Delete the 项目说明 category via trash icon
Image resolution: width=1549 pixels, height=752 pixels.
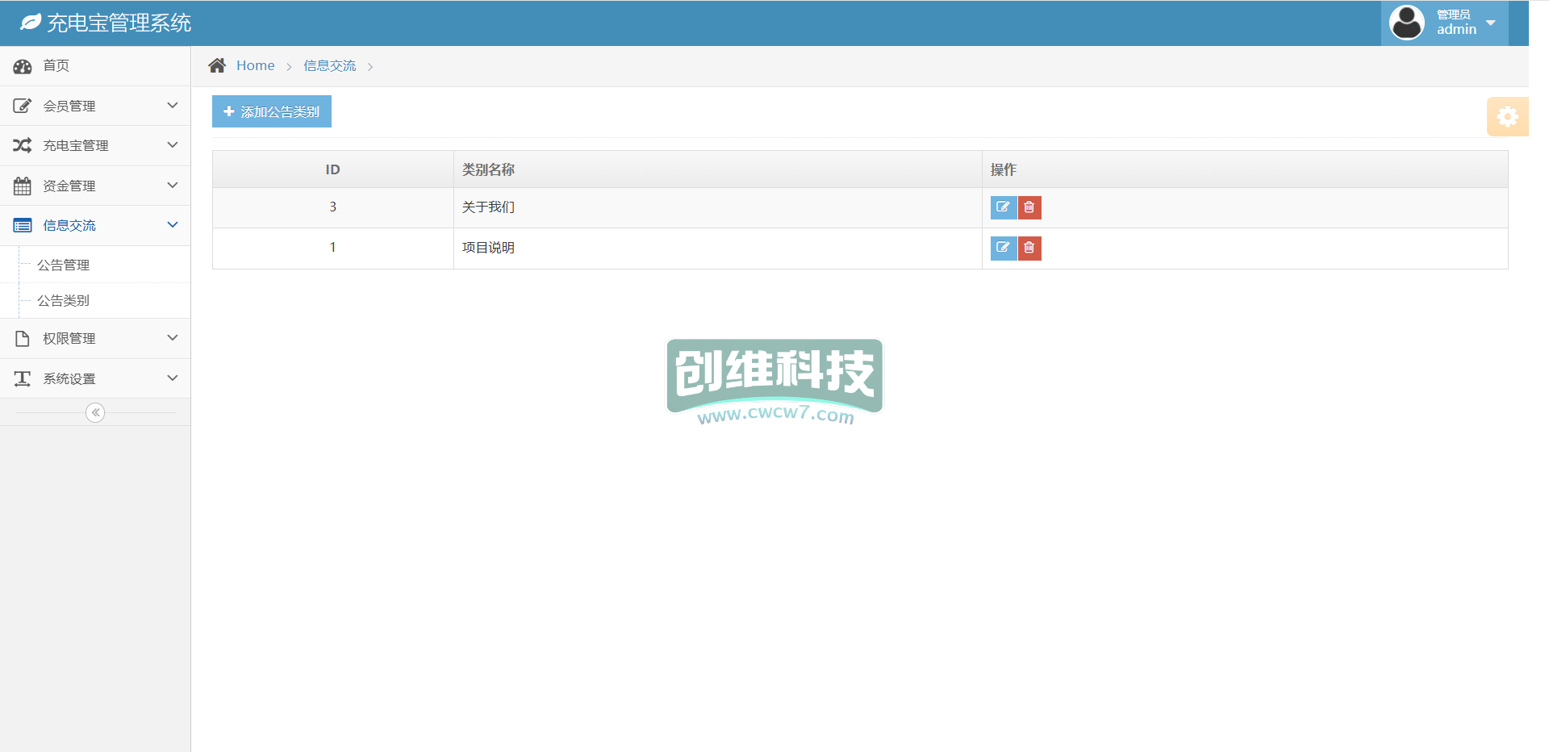(x=1029, y=248)
